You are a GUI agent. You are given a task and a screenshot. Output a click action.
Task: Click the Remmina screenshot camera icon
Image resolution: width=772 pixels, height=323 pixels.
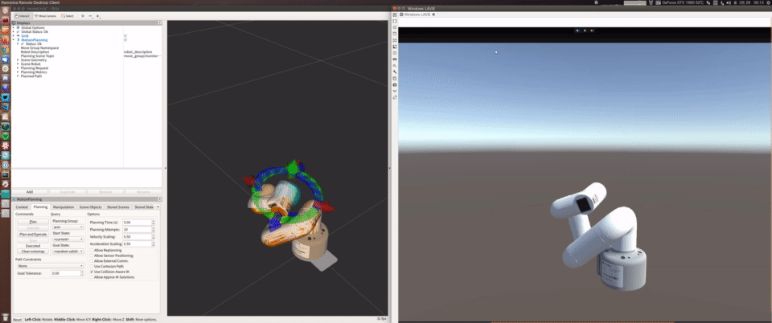395,84
